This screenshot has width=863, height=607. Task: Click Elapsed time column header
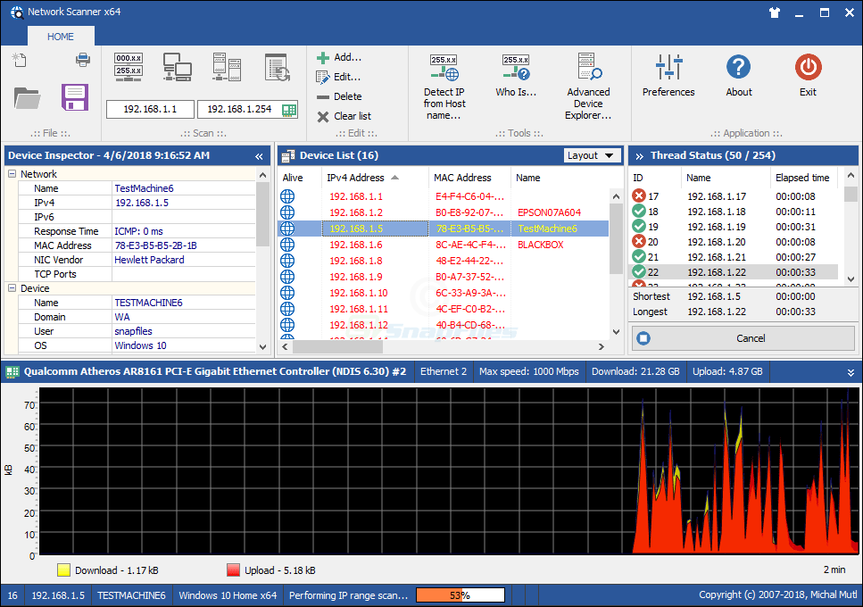803,178
